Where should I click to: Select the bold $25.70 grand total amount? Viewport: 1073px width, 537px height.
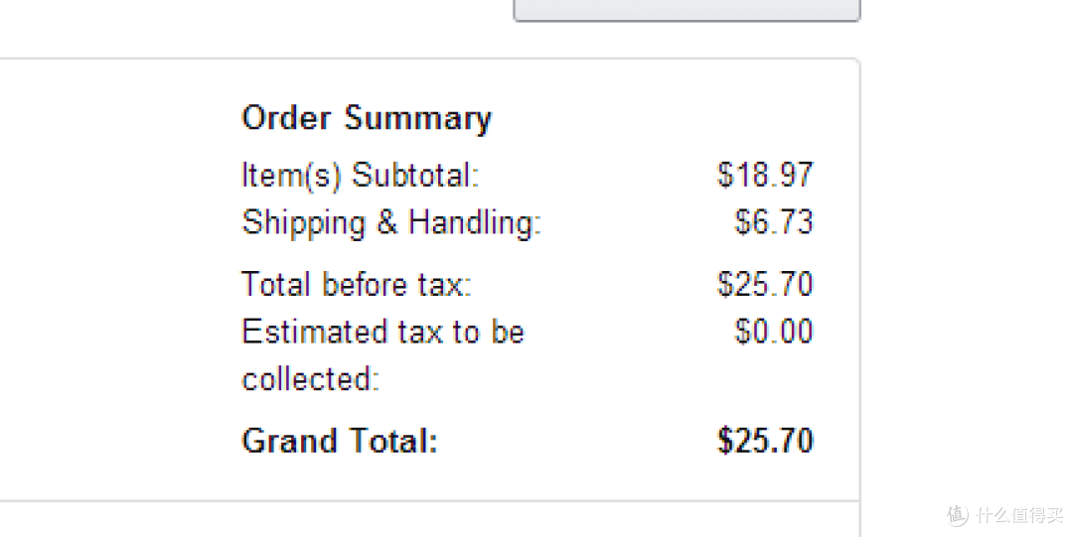click(x=765, y=441)
